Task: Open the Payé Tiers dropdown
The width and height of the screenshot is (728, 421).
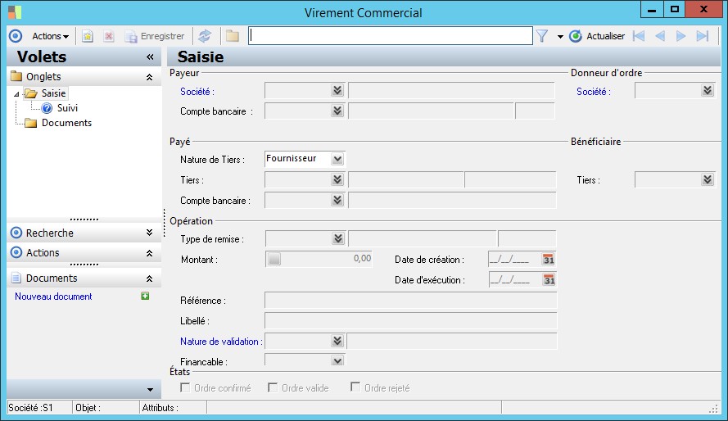Action: 337,179
